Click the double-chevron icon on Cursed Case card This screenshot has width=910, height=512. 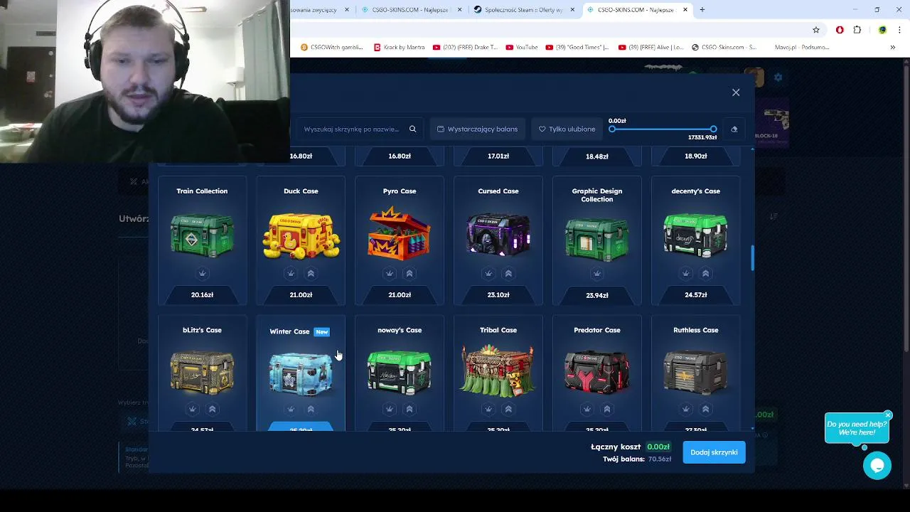click(x=508, y=273)
